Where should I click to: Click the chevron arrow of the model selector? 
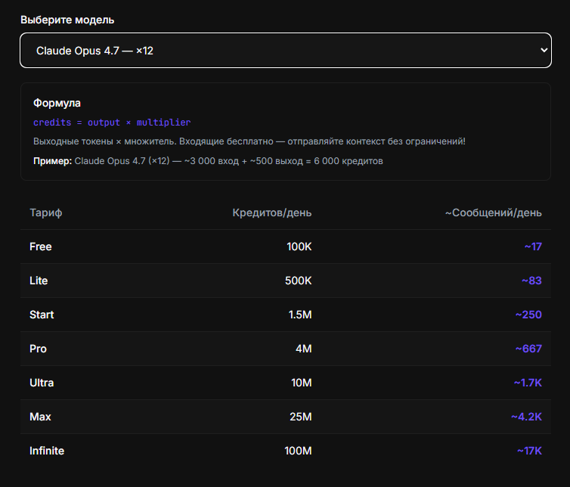click(544, 51)
